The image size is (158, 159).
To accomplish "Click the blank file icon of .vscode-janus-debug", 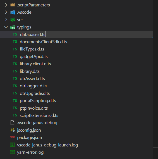I will [x=12, y=122].
